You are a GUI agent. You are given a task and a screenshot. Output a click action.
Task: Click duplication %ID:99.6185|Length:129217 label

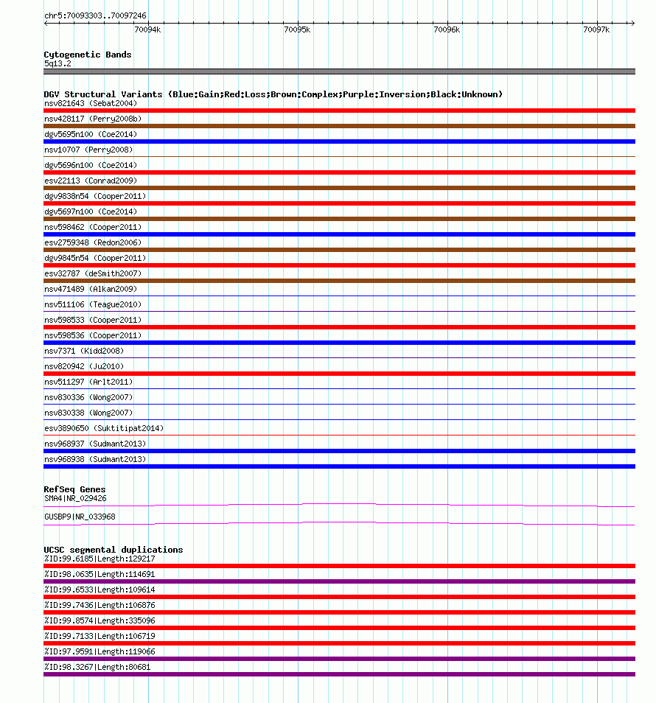coord(100,559)
